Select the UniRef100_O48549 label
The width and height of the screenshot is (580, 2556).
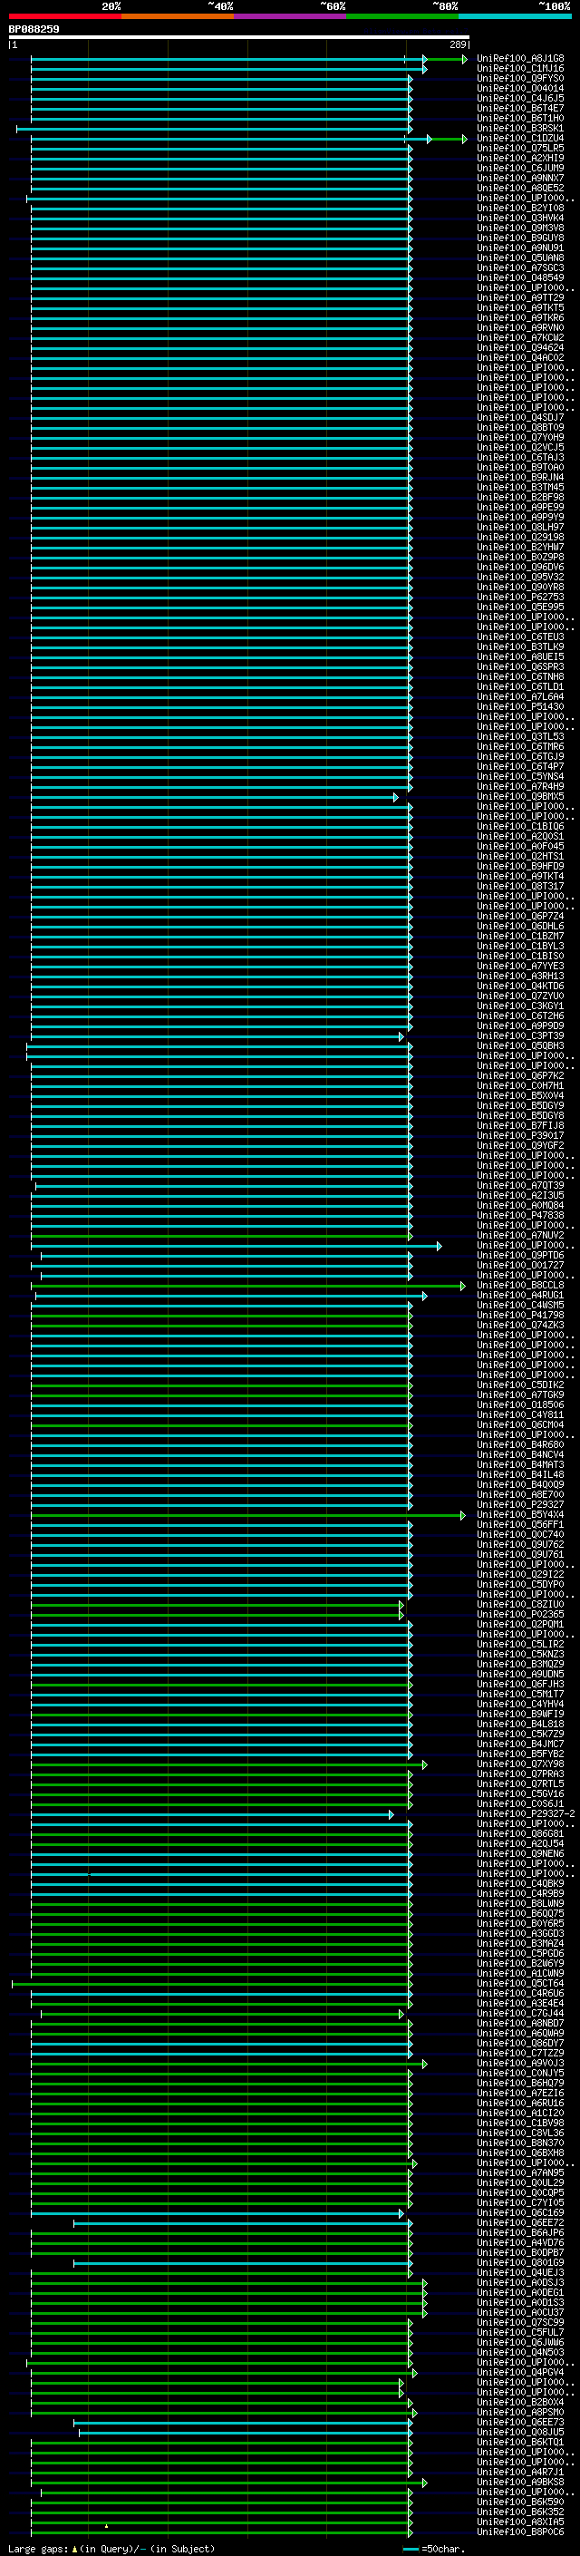tap(520, 277)
